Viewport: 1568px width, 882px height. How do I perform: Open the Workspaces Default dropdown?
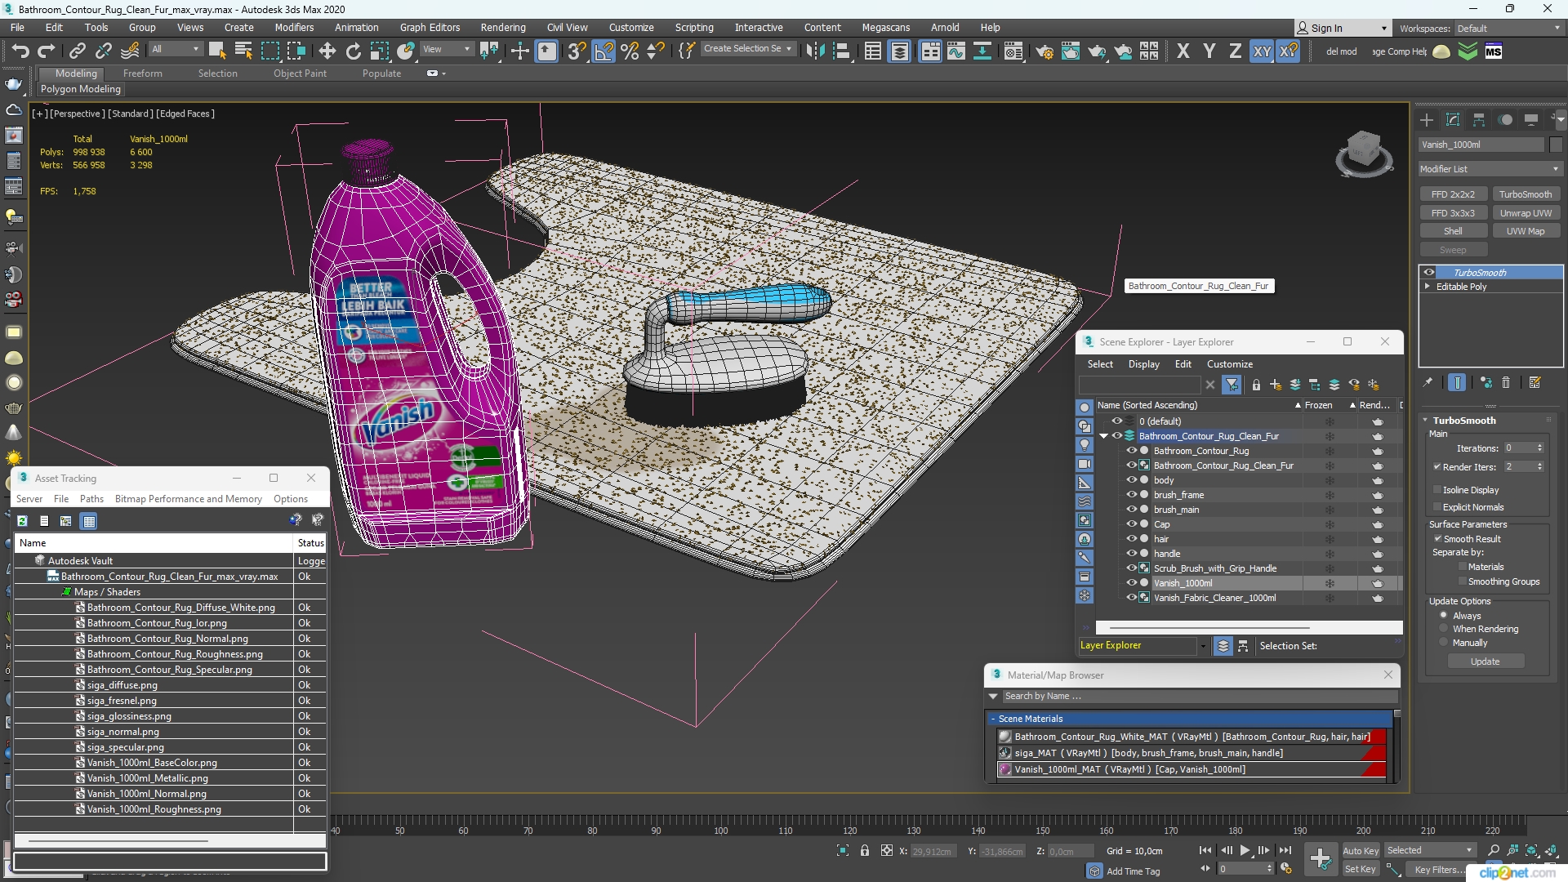coord(1508,28)
